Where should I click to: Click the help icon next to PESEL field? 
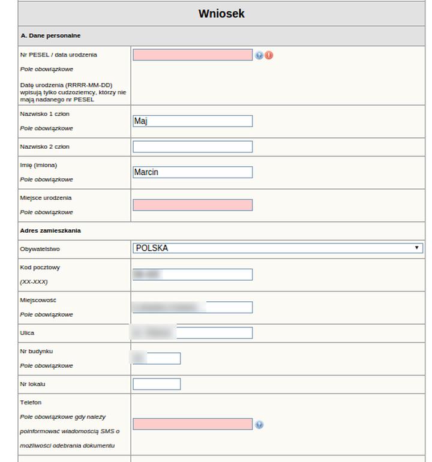(259, 55)
